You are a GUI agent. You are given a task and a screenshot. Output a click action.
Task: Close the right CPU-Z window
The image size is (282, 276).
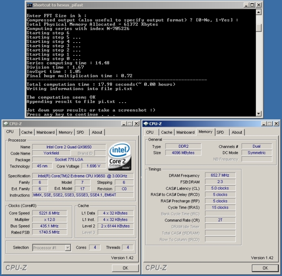[277, 124]
